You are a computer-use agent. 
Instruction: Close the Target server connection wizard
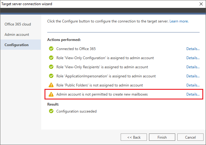pyautogui.click(x=201, y=4)
